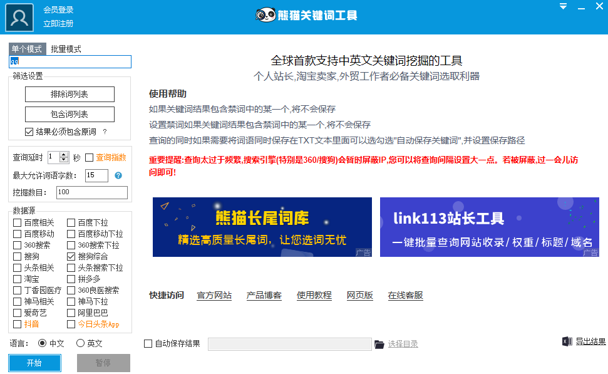Check the 爱奇艺 data source
Viewport: 608px width, 374px height.
point(17,313)
